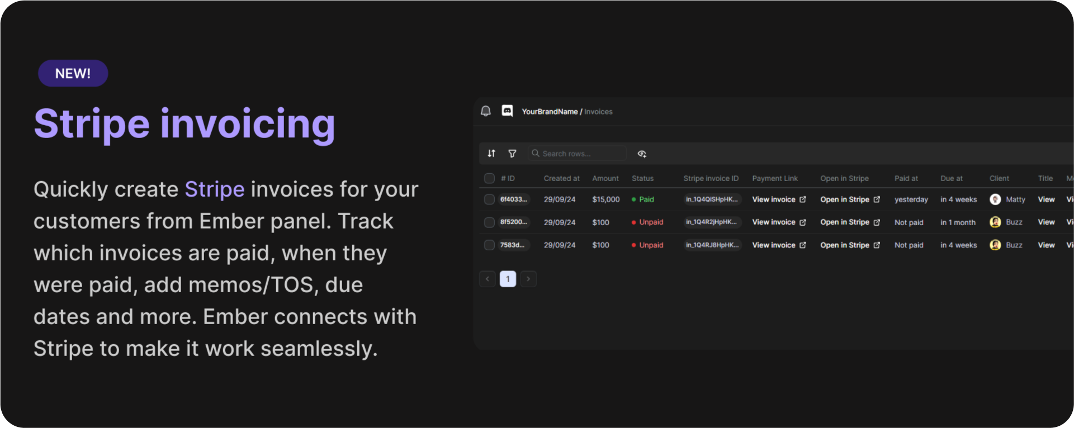Click external link icon for 8f5200 View invoice
This screenshot has width=1074, height=428.
tap(803, 222)
